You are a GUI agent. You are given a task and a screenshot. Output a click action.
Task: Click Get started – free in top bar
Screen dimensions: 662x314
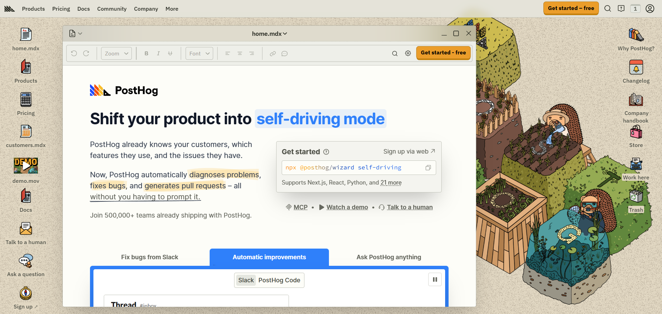point(571,8)
